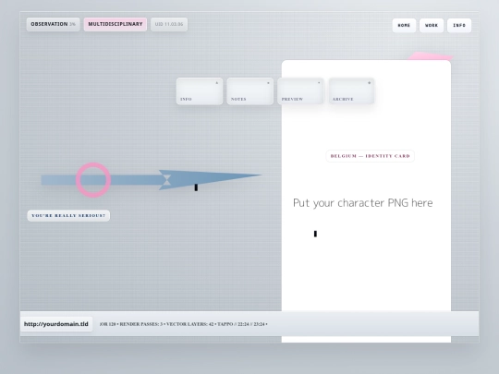This screenshot has height=374, width=499.
Task: Go to HOME in top navigation
Action: pyautogui.click(x=404, y=26)
